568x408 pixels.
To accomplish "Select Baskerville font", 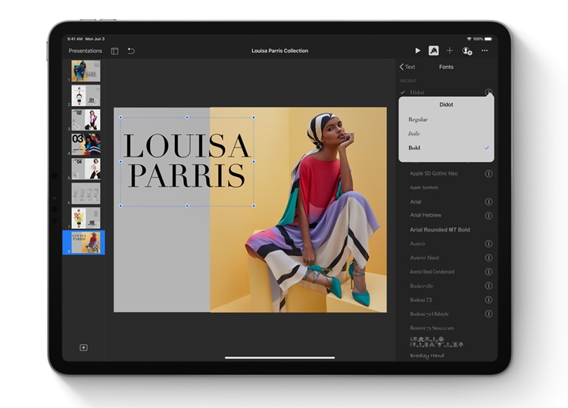I will point(421,286).
